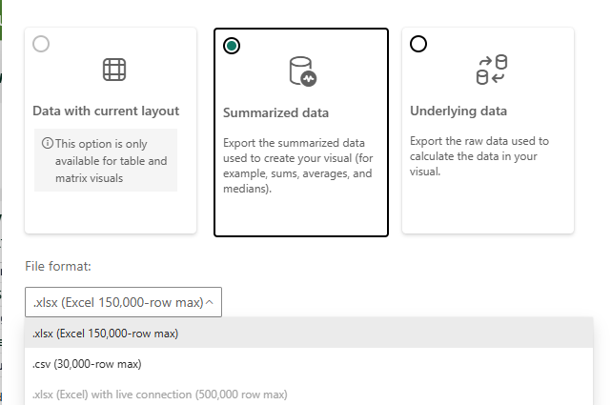This screenshot has height=405, width=611.
Task: Select the Summarized data radio button
Action: [x=232, y=46]
